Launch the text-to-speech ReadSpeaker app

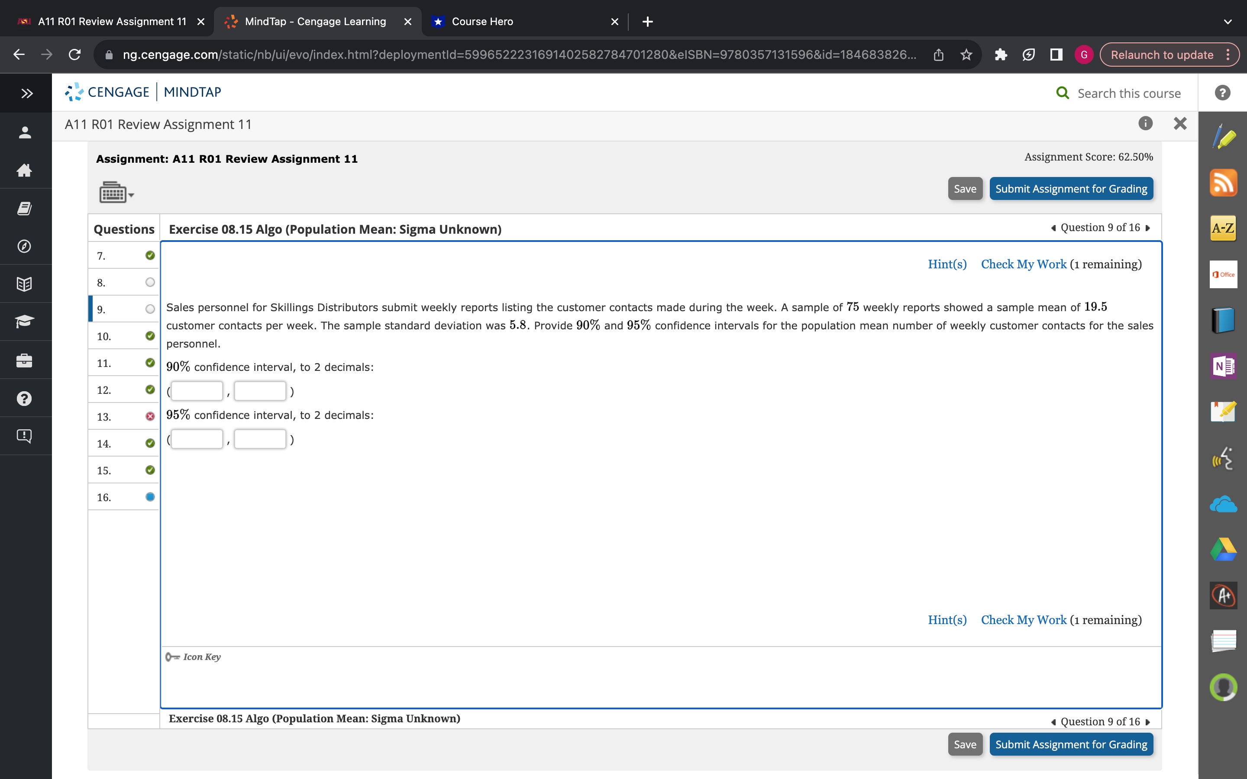(x=1223, y=457)
